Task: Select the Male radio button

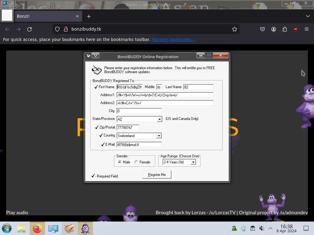Action: pos(120,162)
